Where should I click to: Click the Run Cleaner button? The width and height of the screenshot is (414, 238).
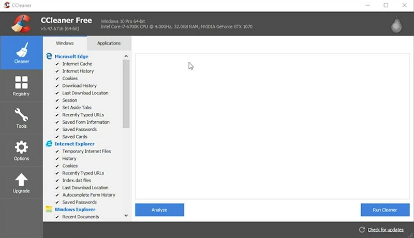(x=385, y=210)
